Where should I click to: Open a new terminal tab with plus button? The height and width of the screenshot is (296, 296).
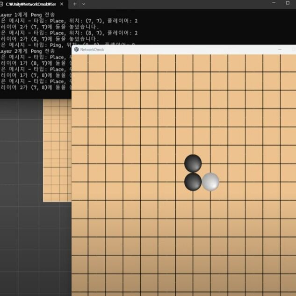(x=74, y=4)
